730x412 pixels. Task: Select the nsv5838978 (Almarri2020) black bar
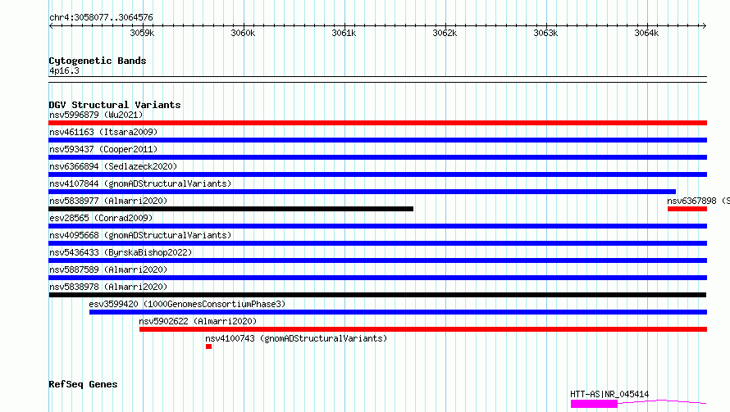(377, 295)
